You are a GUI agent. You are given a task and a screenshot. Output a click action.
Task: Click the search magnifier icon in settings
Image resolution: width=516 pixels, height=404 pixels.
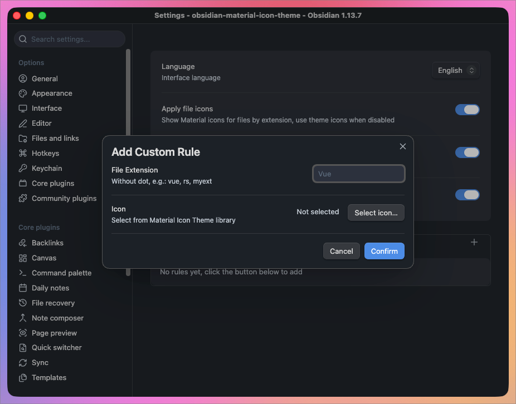(x=23, y=39)
